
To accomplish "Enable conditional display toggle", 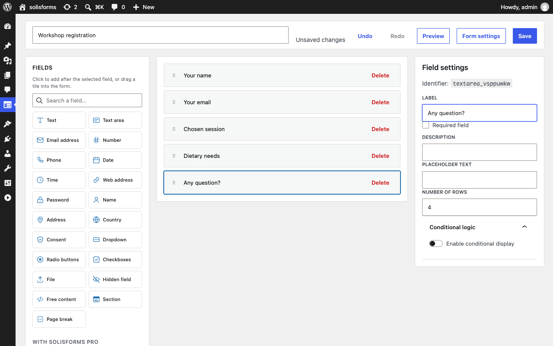I will 436,243.
